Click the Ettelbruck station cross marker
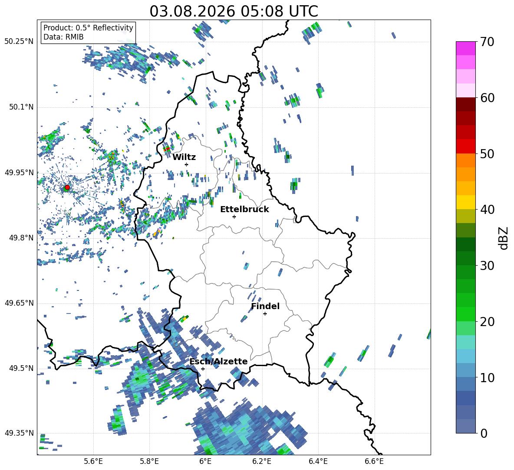 pyautogui.click(x=234, y=217)
